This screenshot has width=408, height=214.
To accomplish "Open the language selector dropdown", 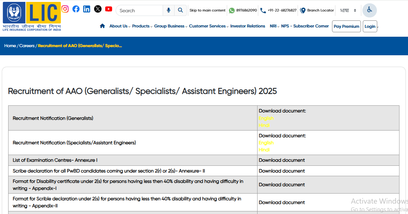I will [x=348, y=10].
